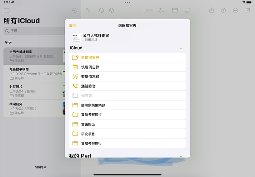Open the sidebar more options ellipsis
Image resolution: width=255 pixels, height=177 pixels.
75,10
